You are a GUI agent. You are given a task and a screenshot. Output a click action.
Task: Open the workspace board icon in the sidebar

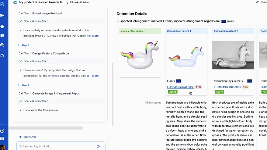(2, 36)
